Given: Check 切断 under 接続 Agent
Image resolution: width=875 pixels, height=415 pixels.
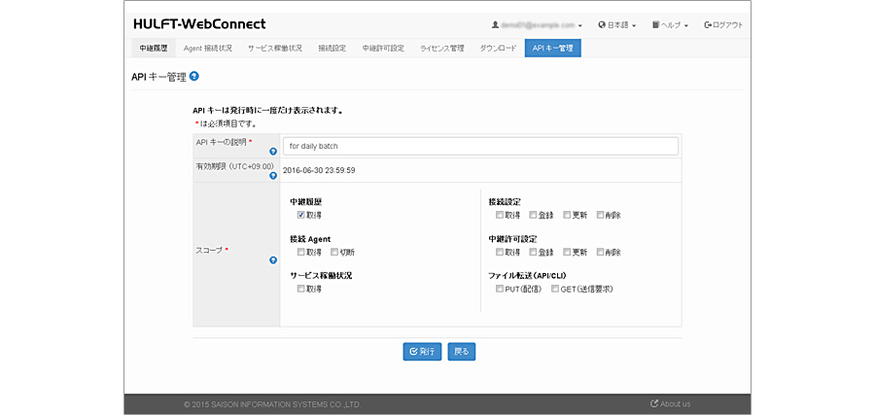Looking at the screenshot, I should point(334,252).
